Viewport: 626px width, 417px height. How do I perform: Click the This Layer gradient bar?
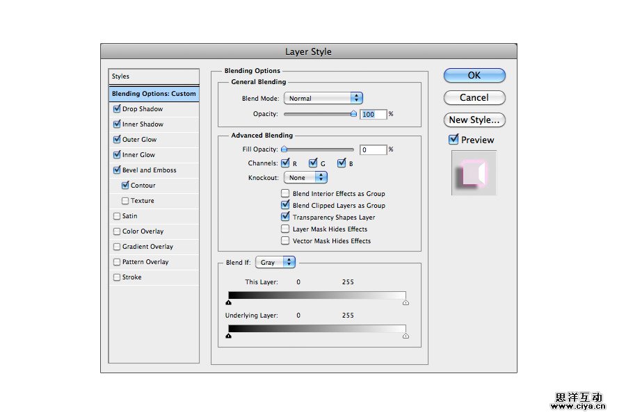click(x=317, y=295)
